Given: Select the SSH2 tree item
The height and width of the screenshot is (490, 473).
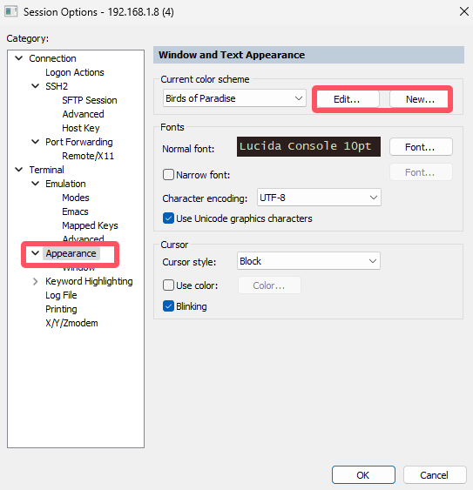Looking at the screenshot, I should click(57, 86).
